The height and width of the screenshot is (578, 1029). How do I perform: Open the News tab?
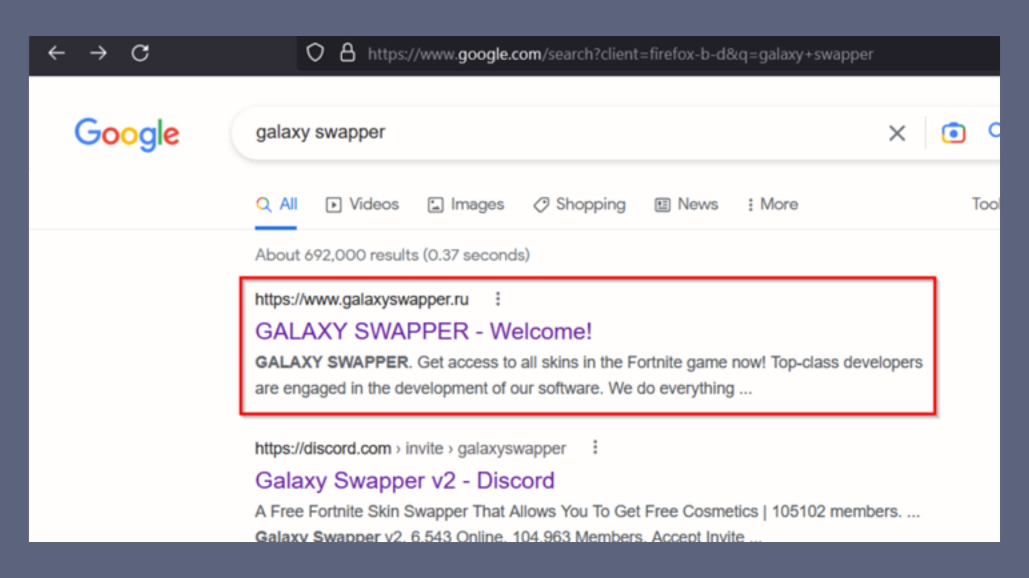(686, 204)
